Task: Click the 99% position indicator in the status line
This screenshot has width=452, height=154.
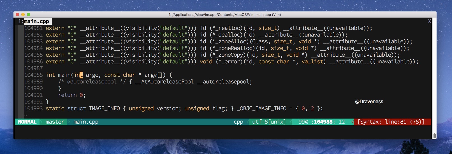Action: point(303,122)
